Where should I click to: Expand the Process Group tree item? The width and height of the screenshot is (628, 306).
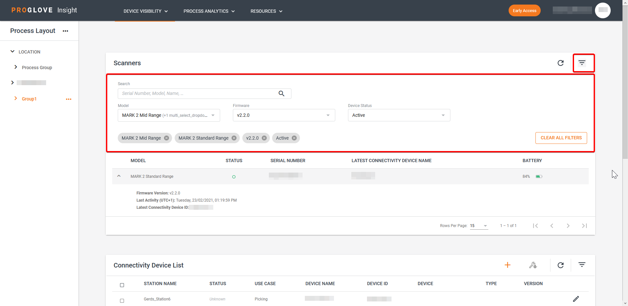16,67
